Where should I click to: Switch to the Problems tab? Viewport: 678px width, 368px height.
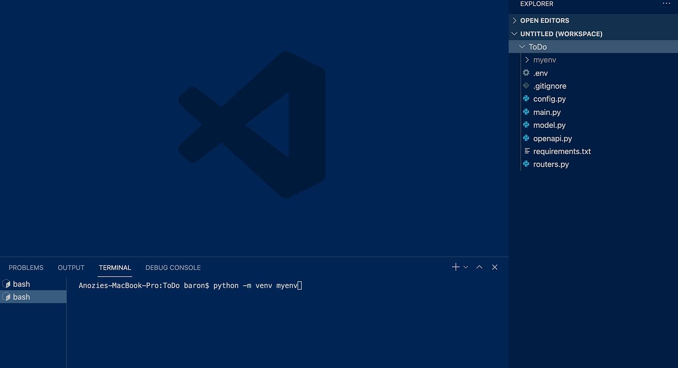pos(26,268)
